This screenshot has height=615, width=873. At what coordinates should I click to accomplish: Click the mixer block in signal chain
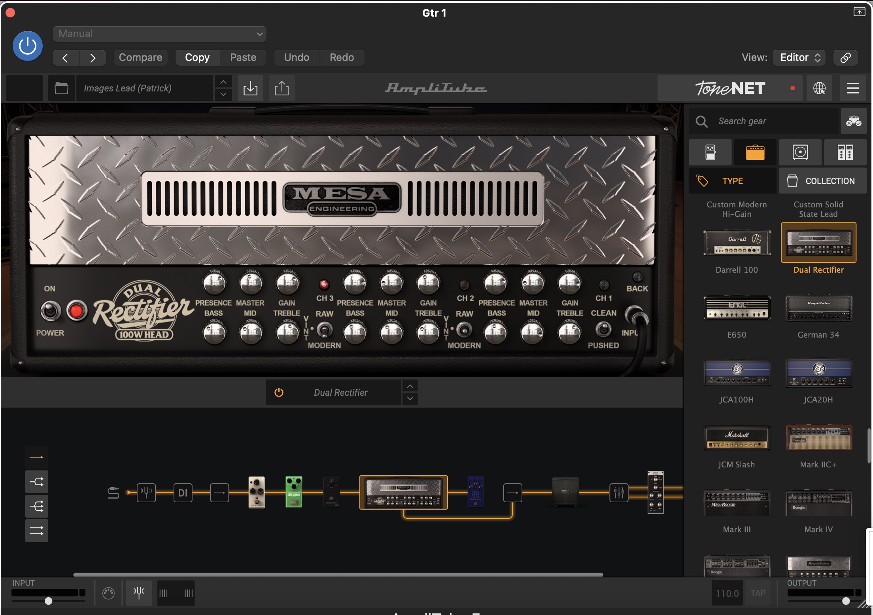coord(619,493)
